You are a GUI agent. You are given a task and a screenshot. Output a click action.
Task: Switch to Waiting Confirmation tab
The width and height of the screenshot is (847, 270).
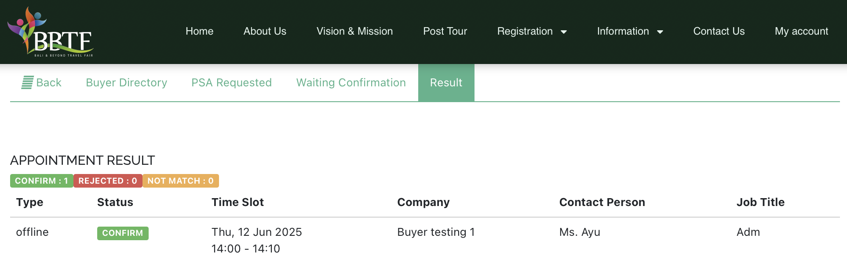[351, 82]
